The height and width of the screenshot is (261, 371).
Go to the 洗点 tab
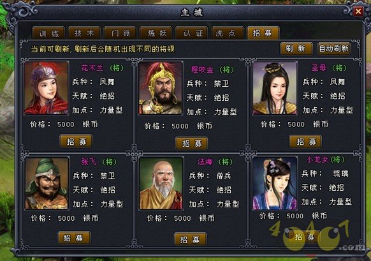[x=228, y=33]
